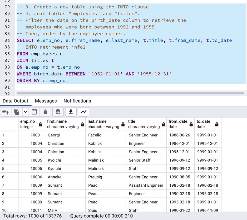Click the cell 'Georgi'
The height and width of the screenshot is (220, 247).
click(65, 135)
